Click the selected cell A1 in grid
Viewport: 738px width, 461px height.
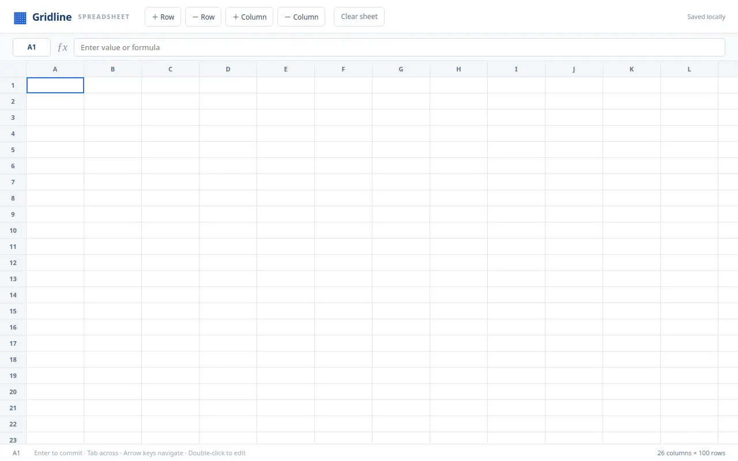pos(55,85)
